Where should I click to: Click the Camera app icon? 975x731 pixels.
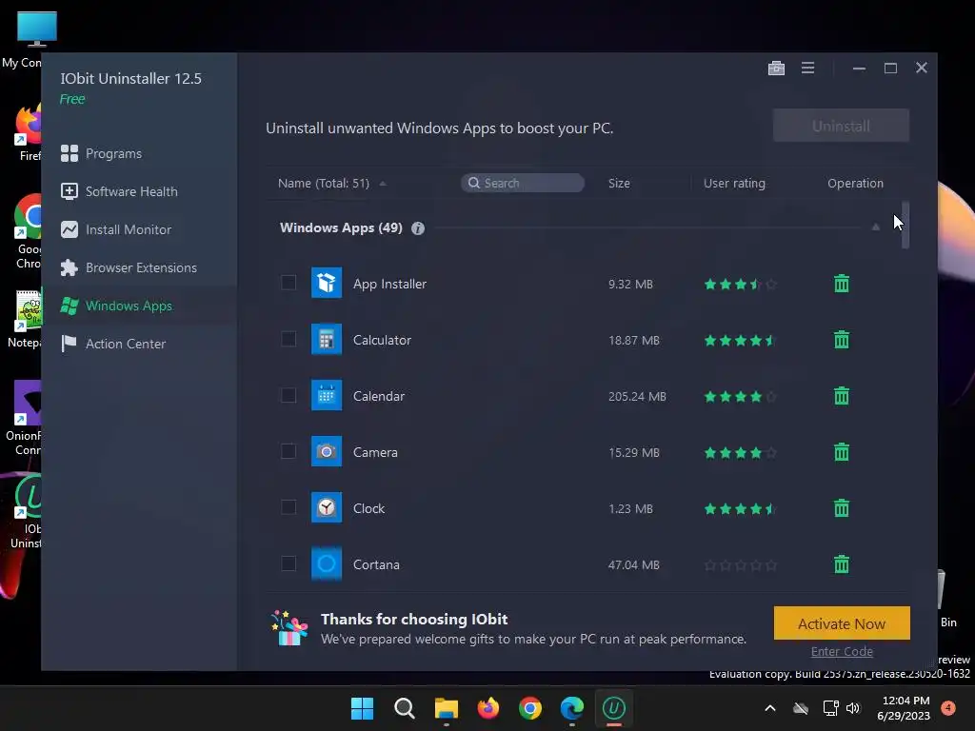click(327, 451)
